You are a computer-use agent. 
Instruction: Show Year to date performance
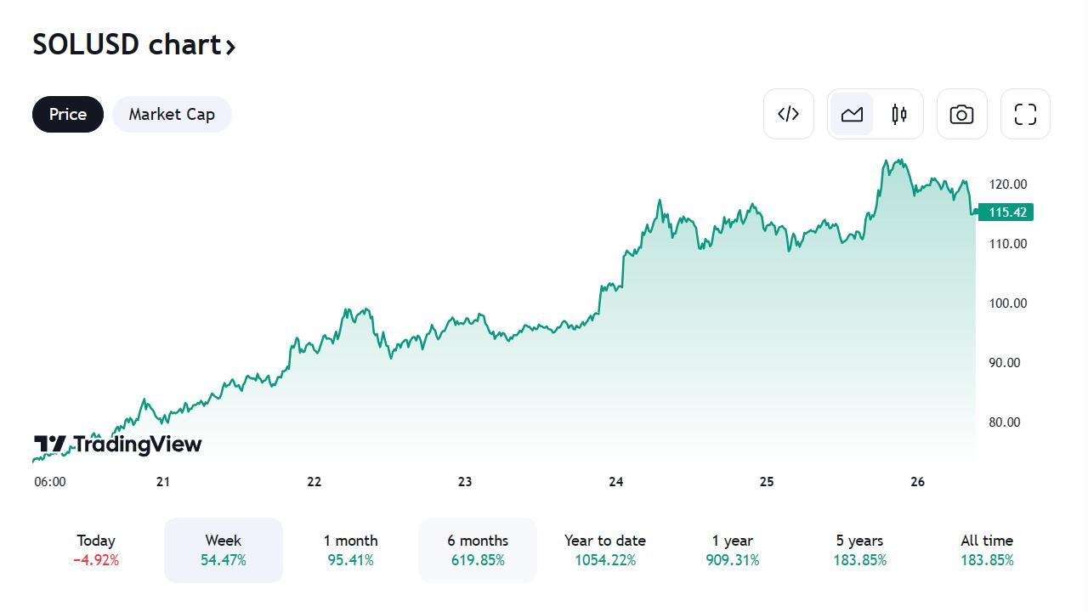(605, 550)
